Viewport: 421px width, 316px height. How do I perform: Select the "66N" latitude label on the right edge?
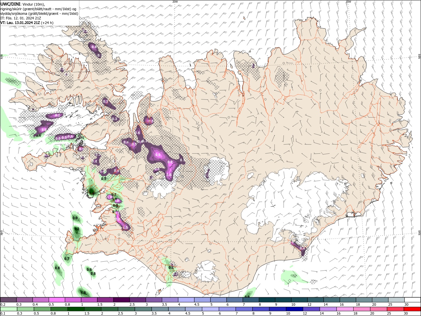pos(419,57)
